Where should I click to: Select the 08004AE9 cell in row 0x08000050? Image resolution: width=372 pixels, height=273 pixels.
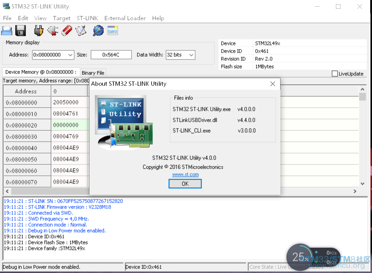(x=69, y=159)
